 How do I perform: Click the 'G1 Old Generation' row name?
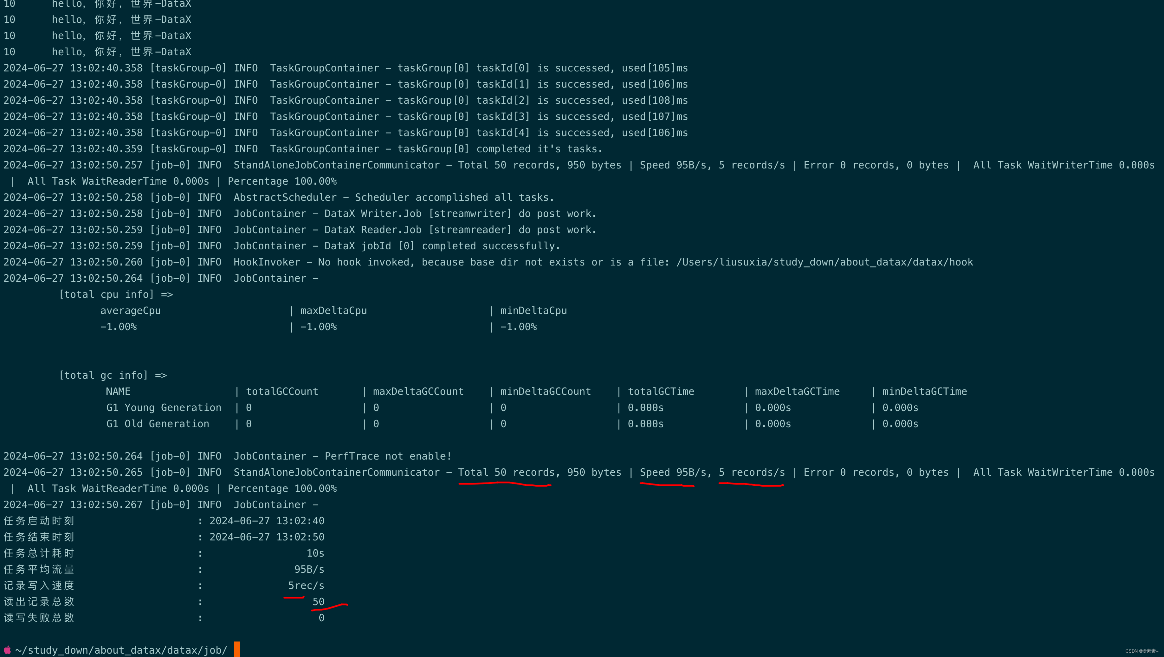coord(158,424)
